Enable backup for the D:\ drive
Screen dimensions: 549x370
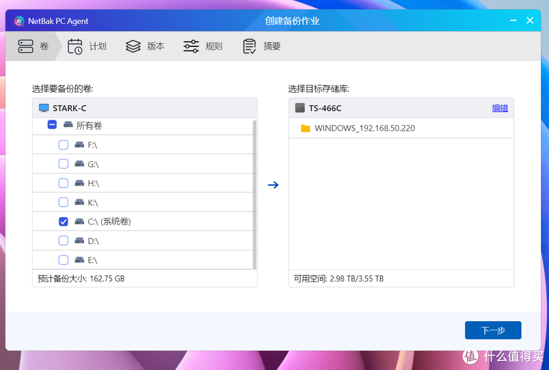click(x=63, y=240)
